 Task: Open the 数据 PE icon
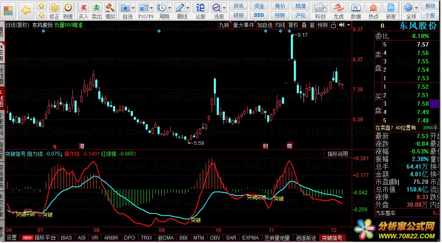(x=356, y=8)
